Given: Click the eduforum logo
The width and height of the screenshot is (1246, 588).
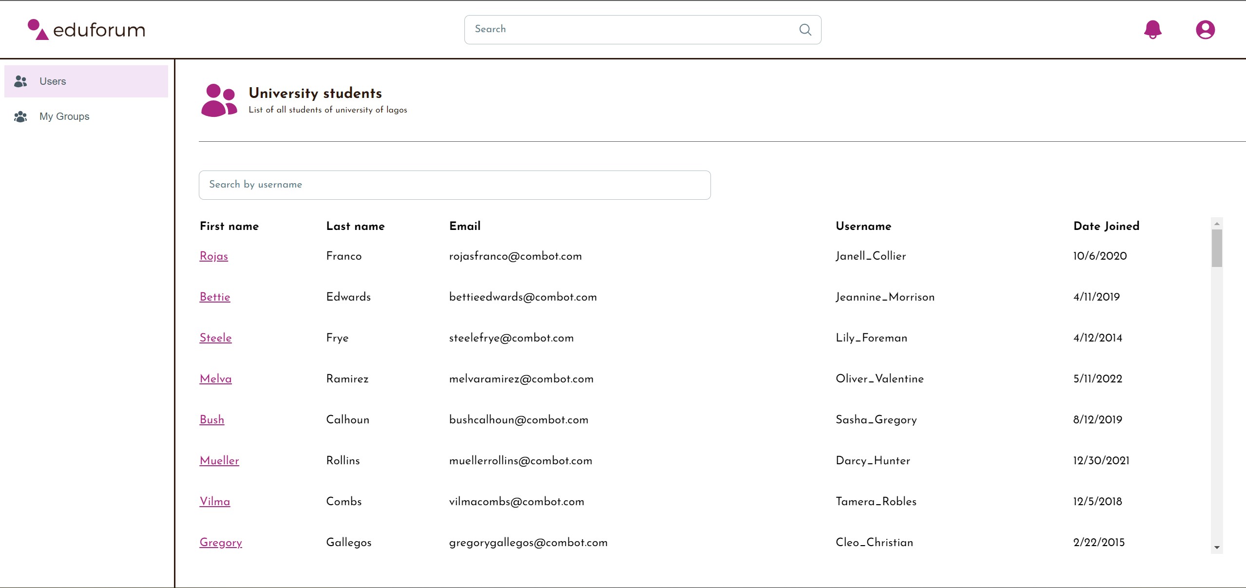Looking at the screenshot, I should (x=86, y=30).
